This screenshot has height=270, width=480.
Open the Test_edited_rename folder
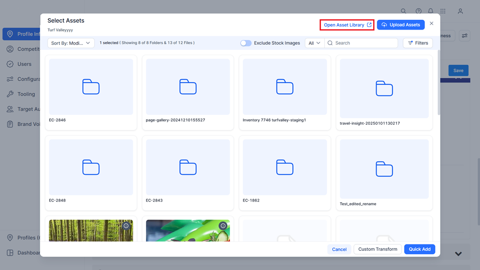coord(384,173)
